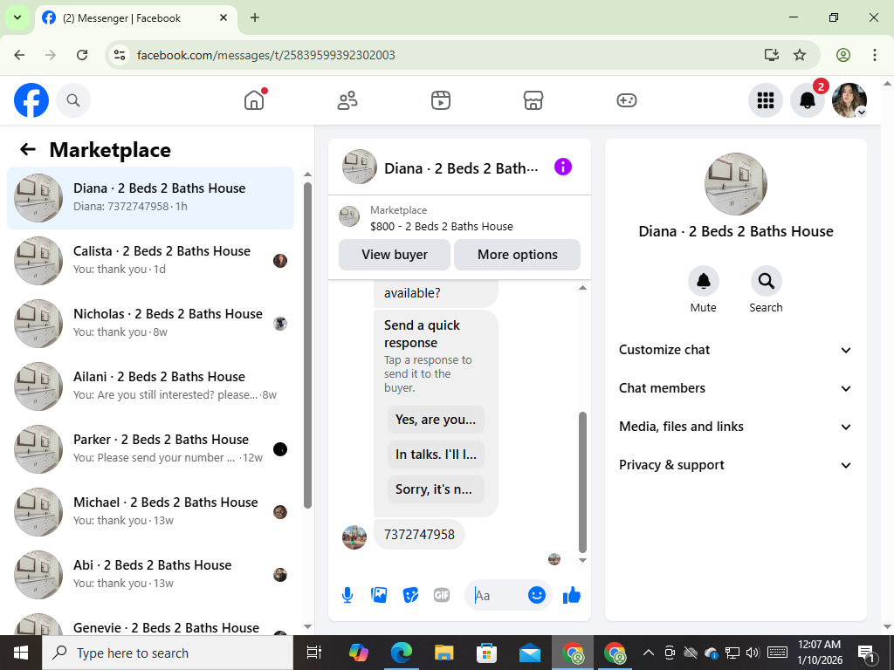The image size is (894, 670).
Task: Click the Mute bell icon
Action: 703,281
